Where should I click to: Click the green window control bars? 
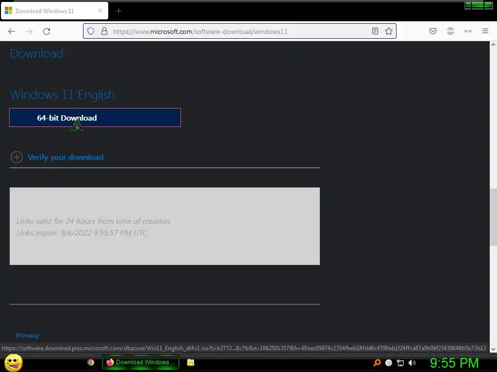point(479,5)
